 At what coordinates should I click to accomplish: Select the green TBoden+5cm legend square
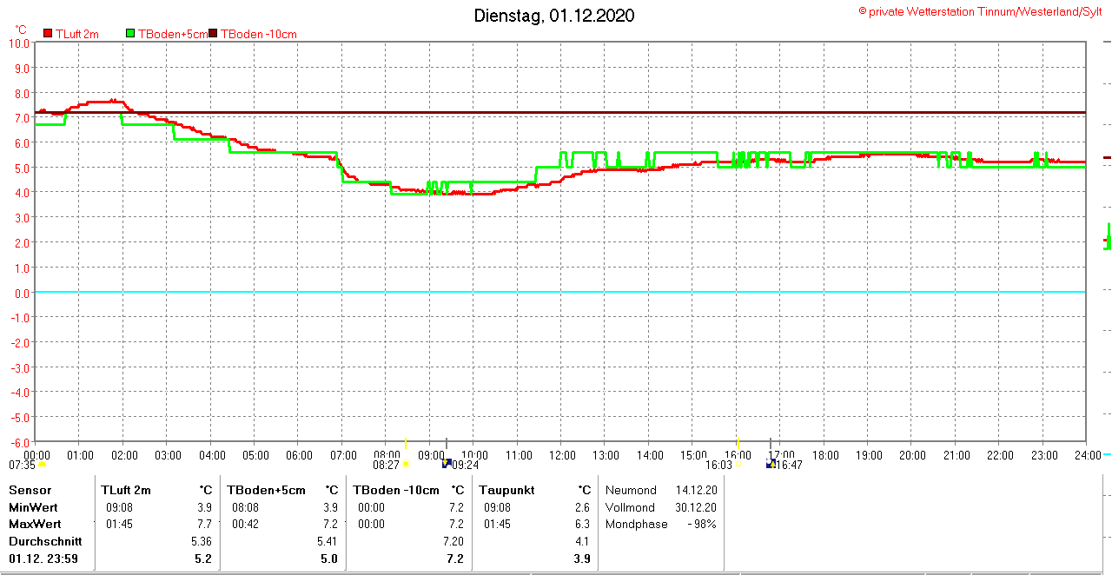131,34
